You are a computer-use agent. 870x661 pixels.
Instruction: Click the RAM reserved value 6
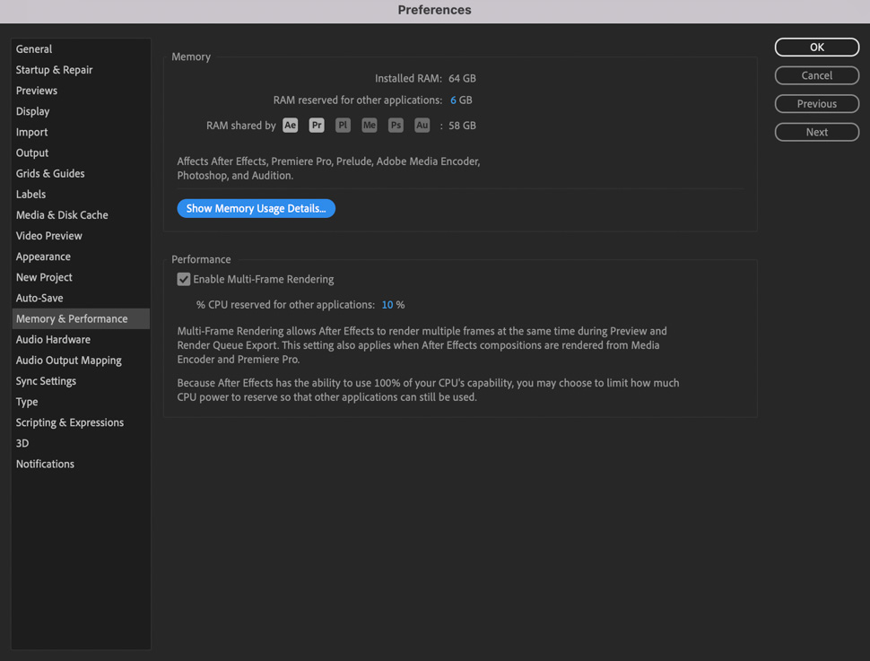click(x=453, y=100)
